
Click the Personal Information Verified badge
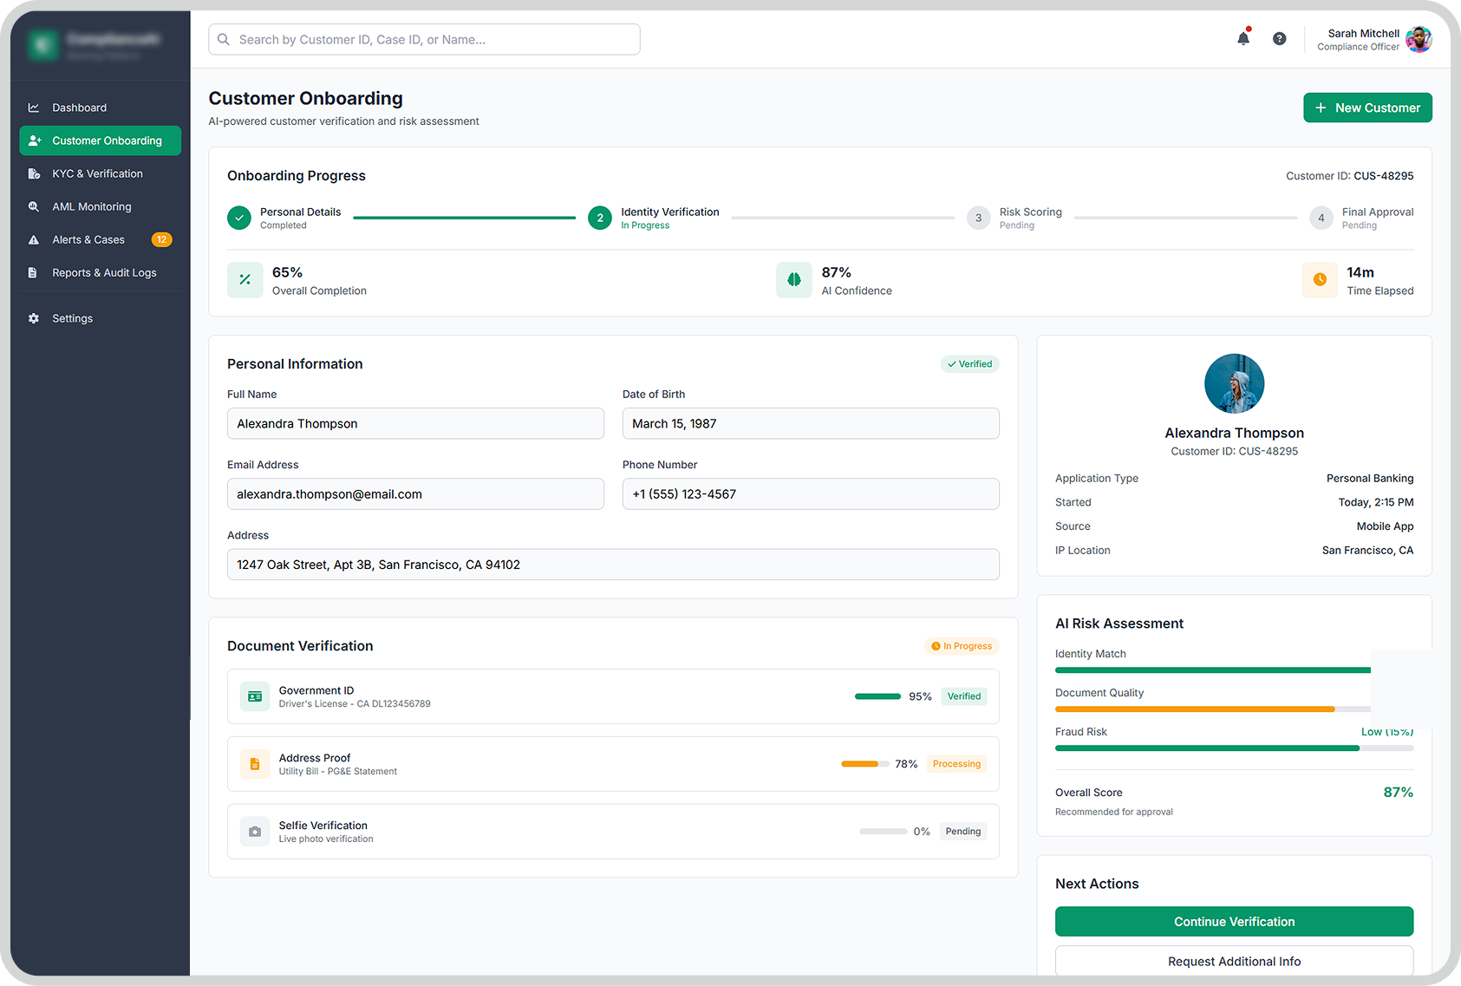pyautogui.click(x=970, y=364)
